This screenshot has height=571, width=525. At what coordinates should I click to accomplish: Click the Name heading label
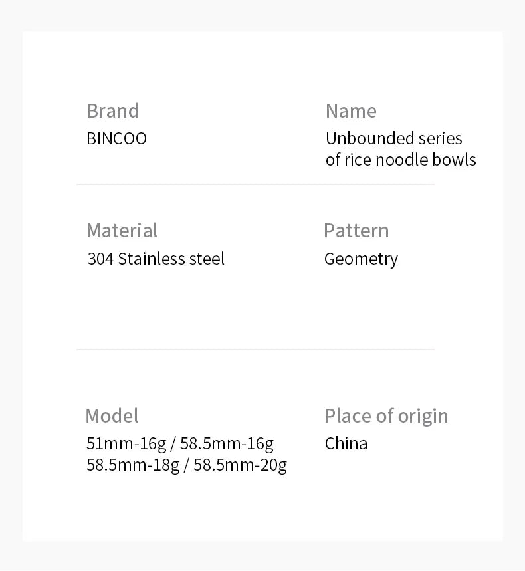pyautogui.click(x=351, y=111)
